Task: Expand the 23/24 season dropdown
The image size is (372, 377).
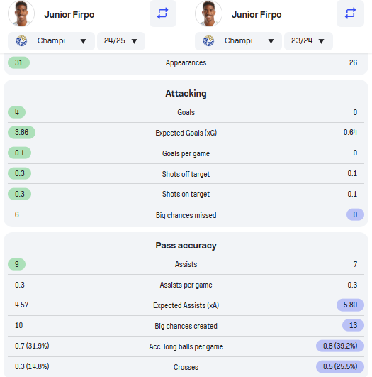Action: click(308, 41)
